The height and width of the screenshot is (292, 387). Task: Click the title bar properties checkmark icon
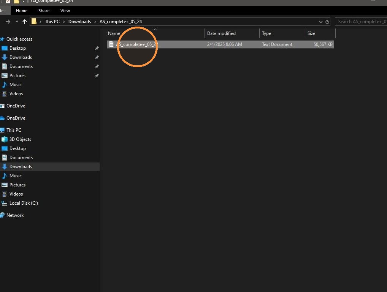(x=8, y=1)
